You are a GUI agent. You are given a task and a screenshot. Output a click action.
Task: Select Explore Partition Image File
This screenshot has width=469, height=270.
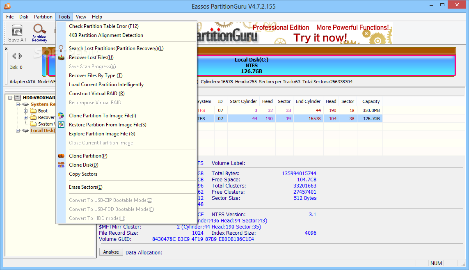pos(102,134)
